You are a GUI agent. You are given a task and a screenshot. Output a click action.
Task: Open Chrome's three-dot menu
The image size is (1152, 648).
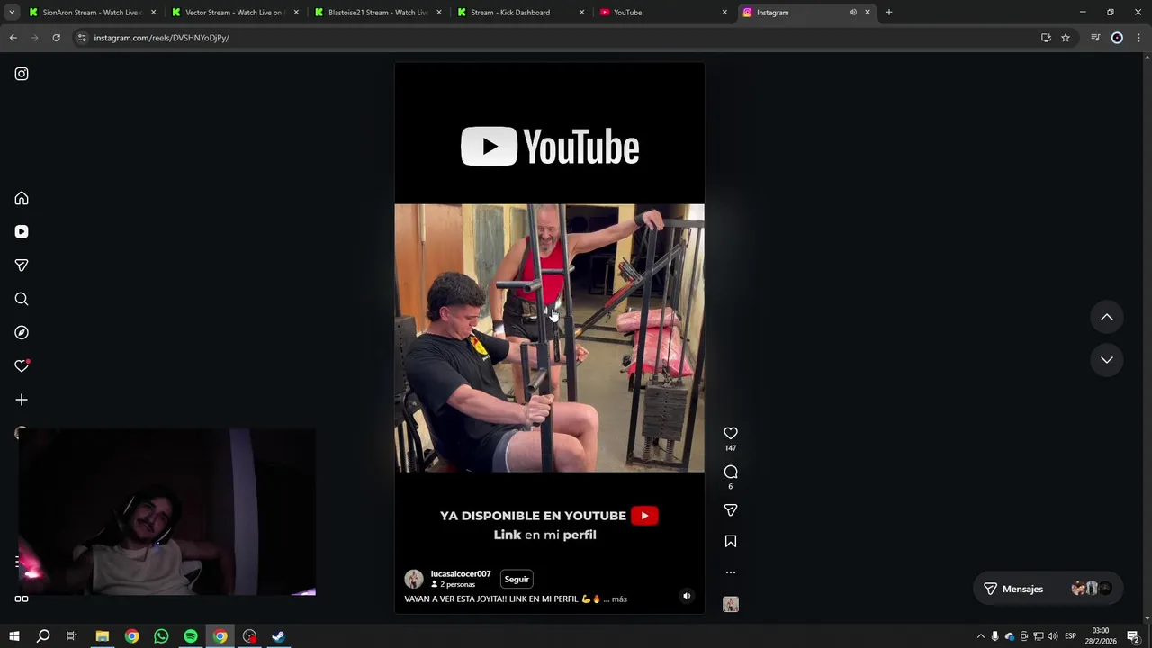(1139, 38)
